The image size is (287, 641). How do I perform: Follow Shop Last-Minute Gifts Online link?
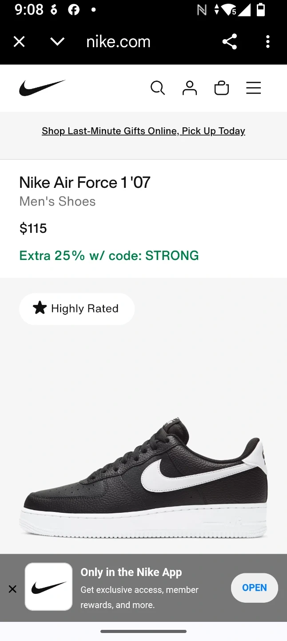[143, 131]
